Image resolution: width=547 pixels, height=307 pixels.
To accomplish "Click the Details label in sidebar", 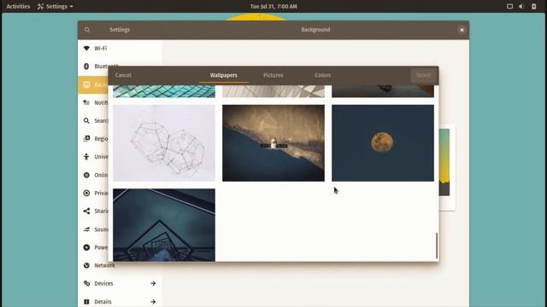I will click(x=103, y=302).
